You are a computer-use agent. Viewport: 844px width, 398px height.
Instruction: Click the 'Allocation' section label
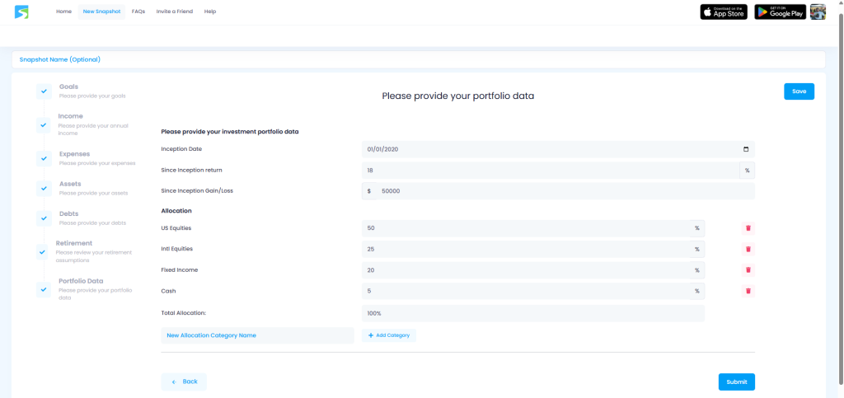pos(176,211)
